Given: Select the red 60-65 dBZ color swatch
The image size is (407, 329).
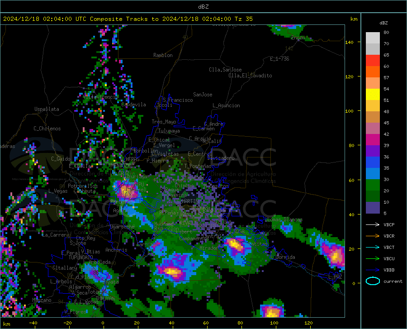Looking at the screenshot, I should coord(373,61).
